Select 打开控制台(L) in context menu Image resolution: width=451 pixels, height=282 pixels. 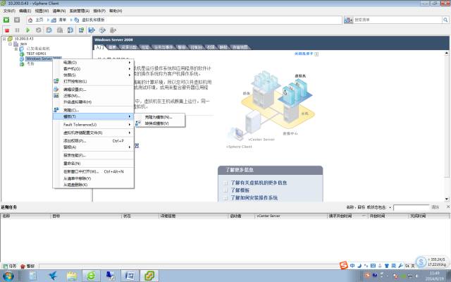pos(94,82)
